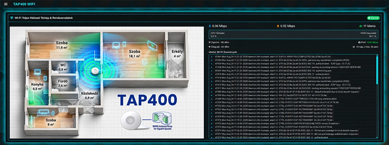Click the green Normál status badge
389x145 pixels.
374,18
